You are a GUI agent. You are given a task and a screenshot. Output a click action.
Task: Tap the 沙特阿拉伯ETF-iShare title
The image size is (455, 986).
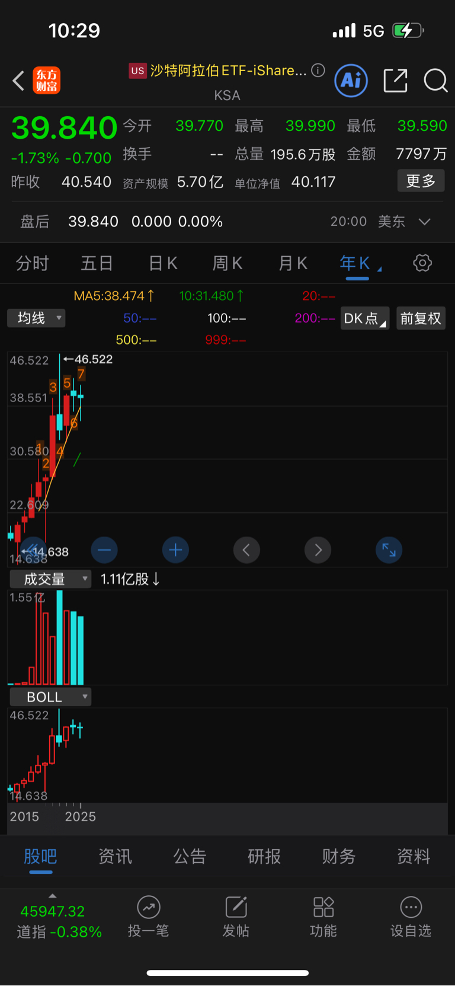click(x=228, y=71)
